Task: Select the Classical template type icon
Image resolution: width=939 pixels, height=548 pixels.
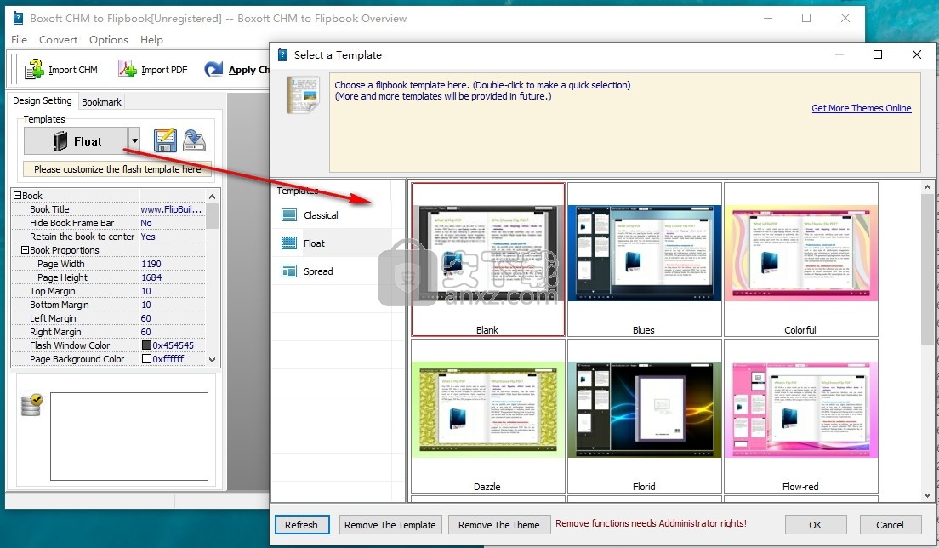Action: pyautogui.click(x=289, y=215)
